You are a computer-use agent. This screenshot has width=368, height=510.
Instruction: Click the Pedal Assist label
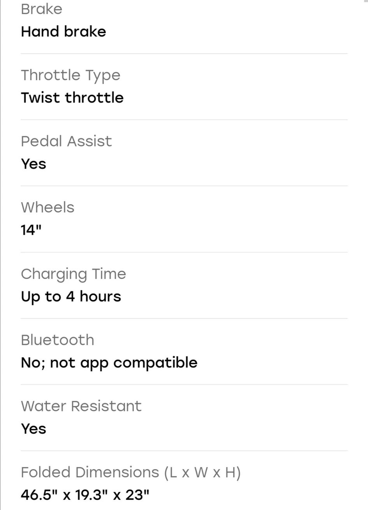pyautogui.click(x=66, y=141)
